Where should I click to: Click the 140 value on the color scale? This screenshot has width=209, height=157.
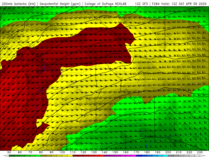pyautogui.click(x=104, y=152)
